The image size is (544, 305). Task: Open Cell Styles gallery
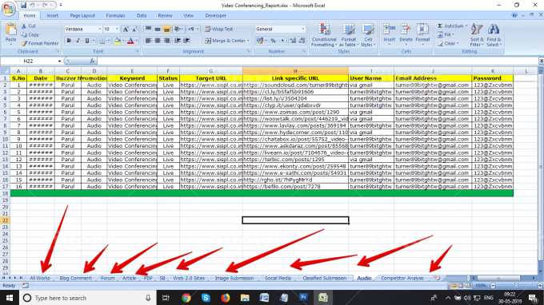(368, 35)
